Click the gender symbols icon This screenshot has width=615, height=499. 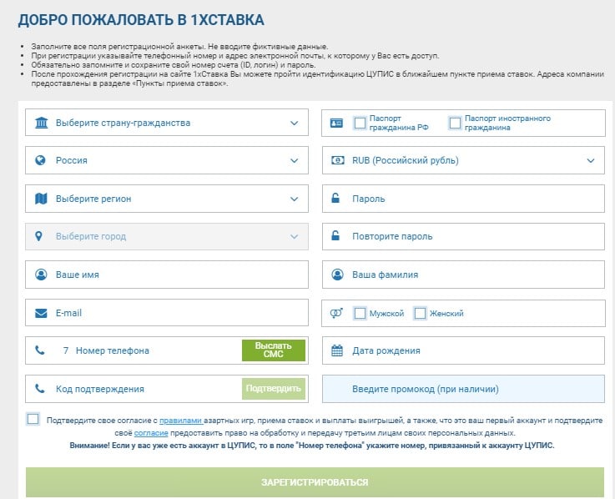(336, 313)
